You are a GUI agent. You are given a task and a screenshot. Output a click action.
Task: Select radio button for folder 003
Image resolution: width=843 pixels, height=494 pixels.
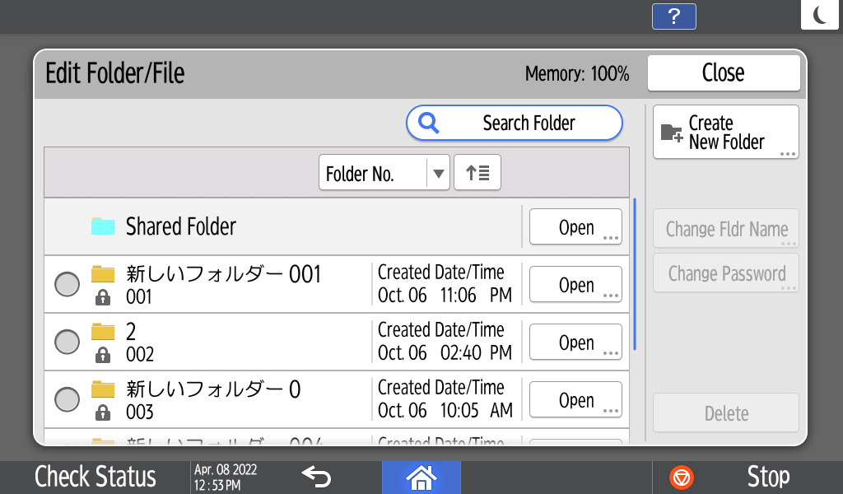click(67, 399)
